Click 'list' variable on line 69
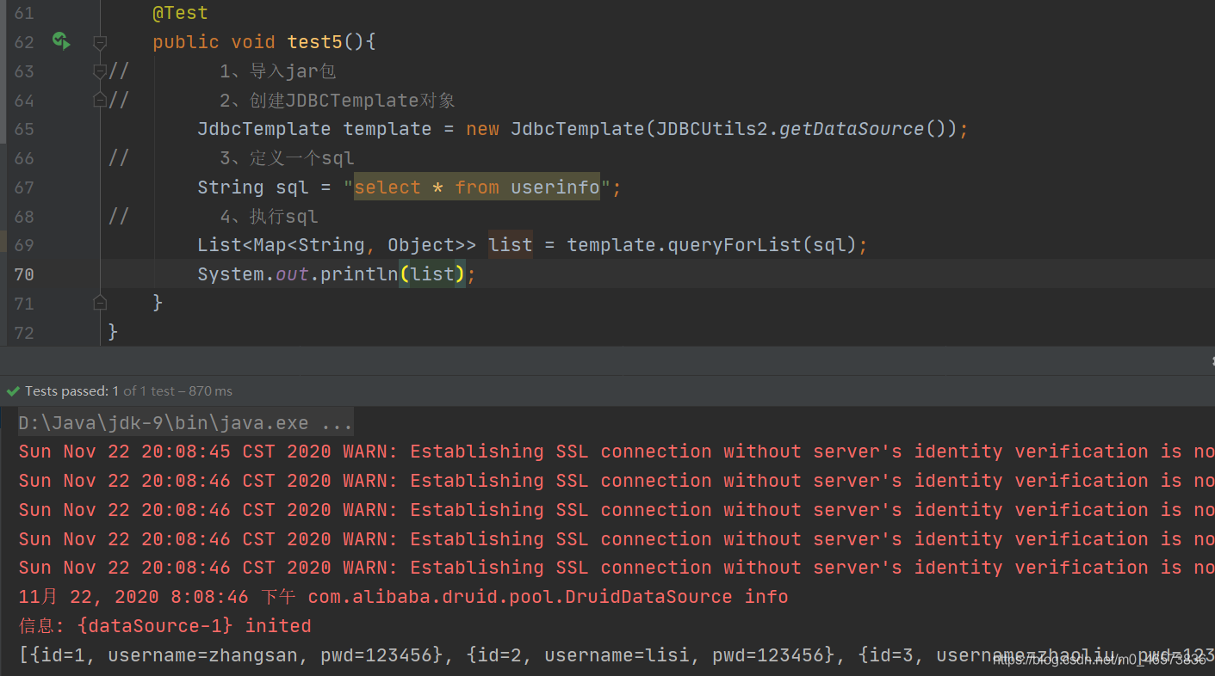The height and width of the screenshot is (676, 1215). pyautogui.click(x=511, y=245)
